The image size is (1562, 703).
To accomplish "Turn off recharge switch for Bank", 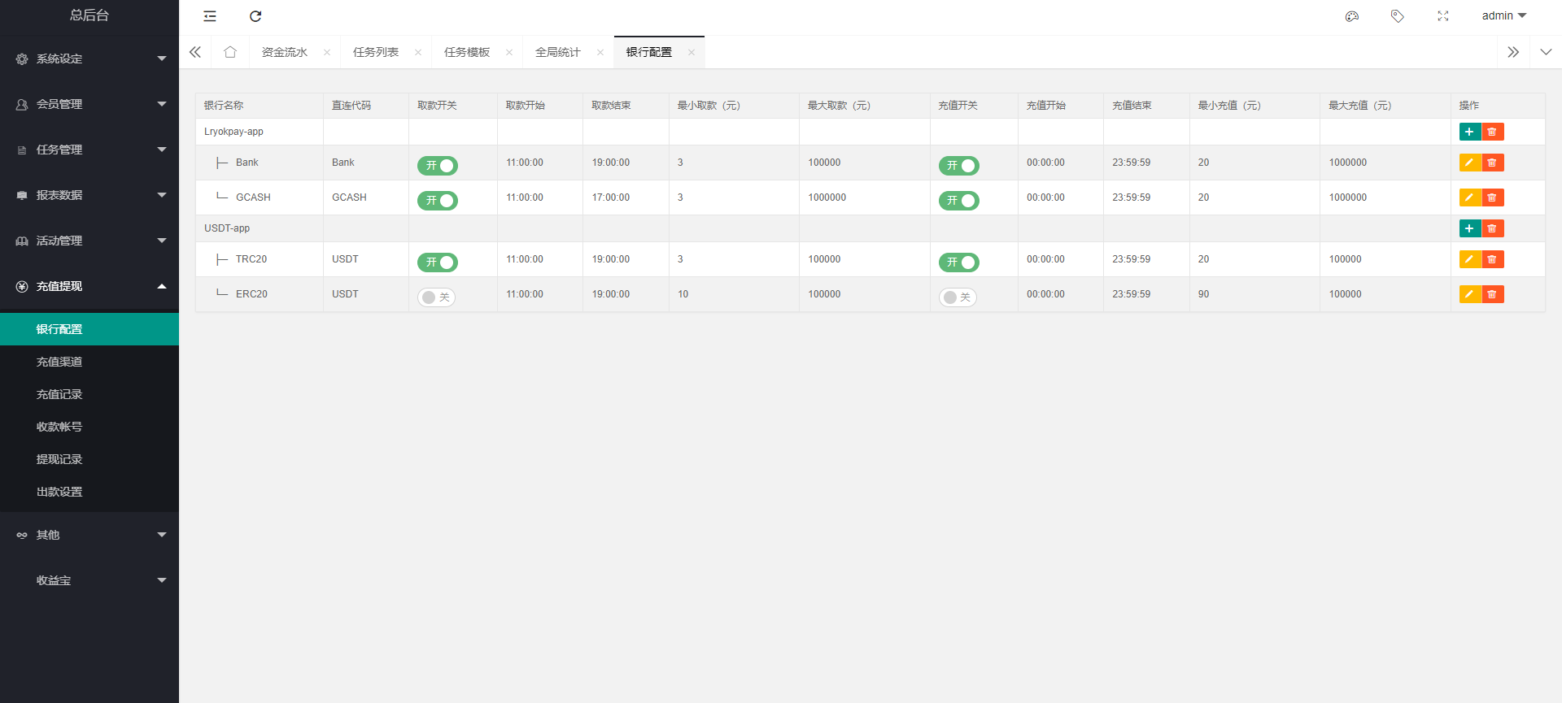I will (x=959, y=166).
